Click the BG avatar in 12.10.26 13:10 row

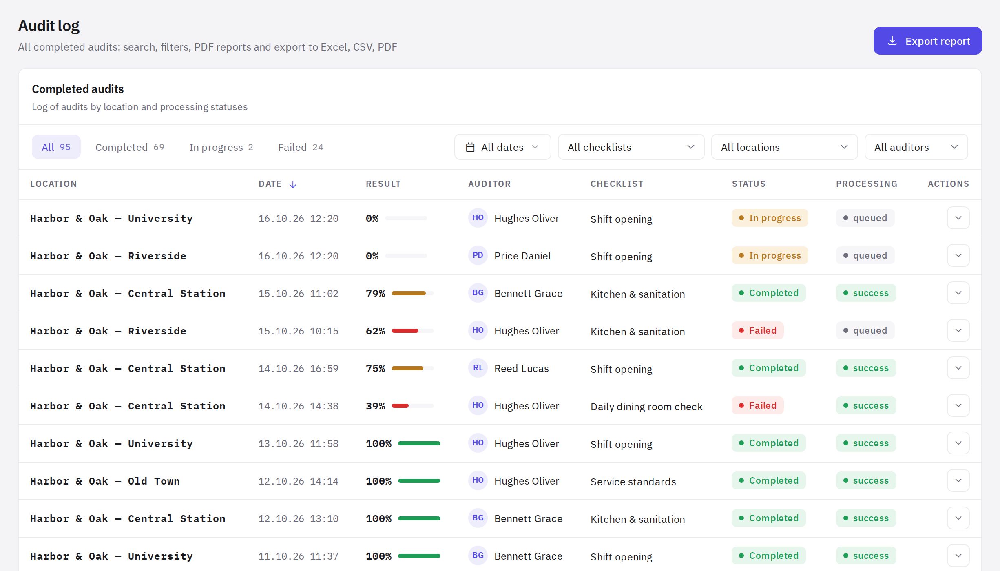click(478, 518)
